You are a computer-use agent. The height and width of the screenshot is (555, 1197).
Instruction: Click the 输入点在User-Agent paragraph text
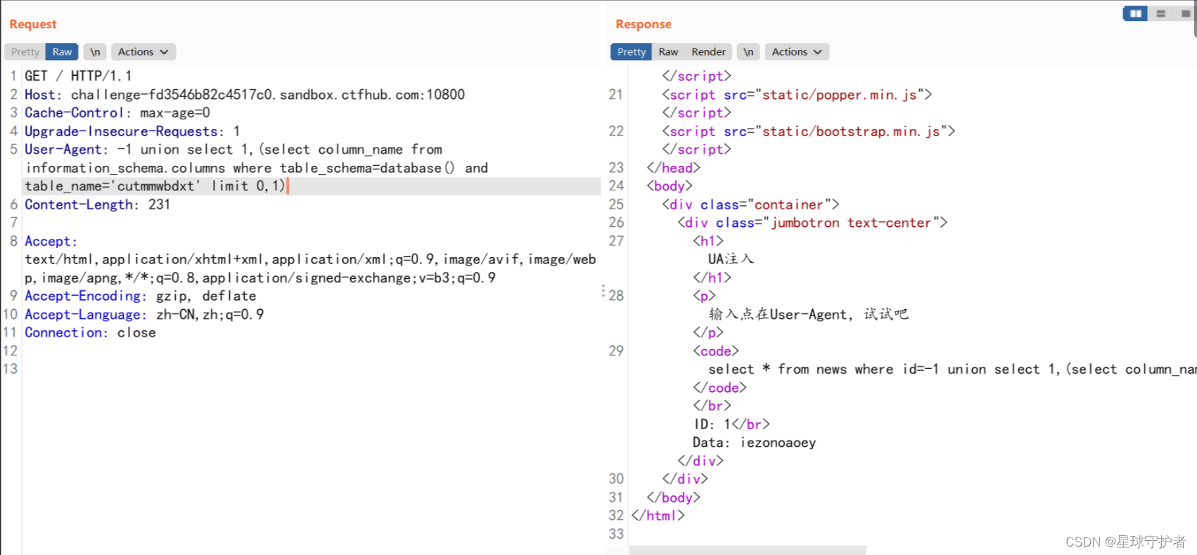[809, 314]
